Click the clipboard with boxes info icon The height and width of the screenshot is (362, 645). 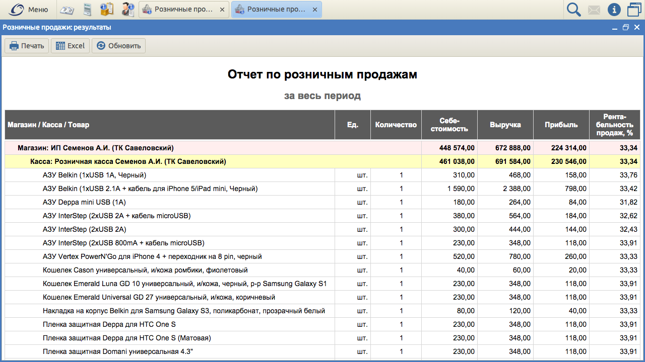[x=107, y=10]
